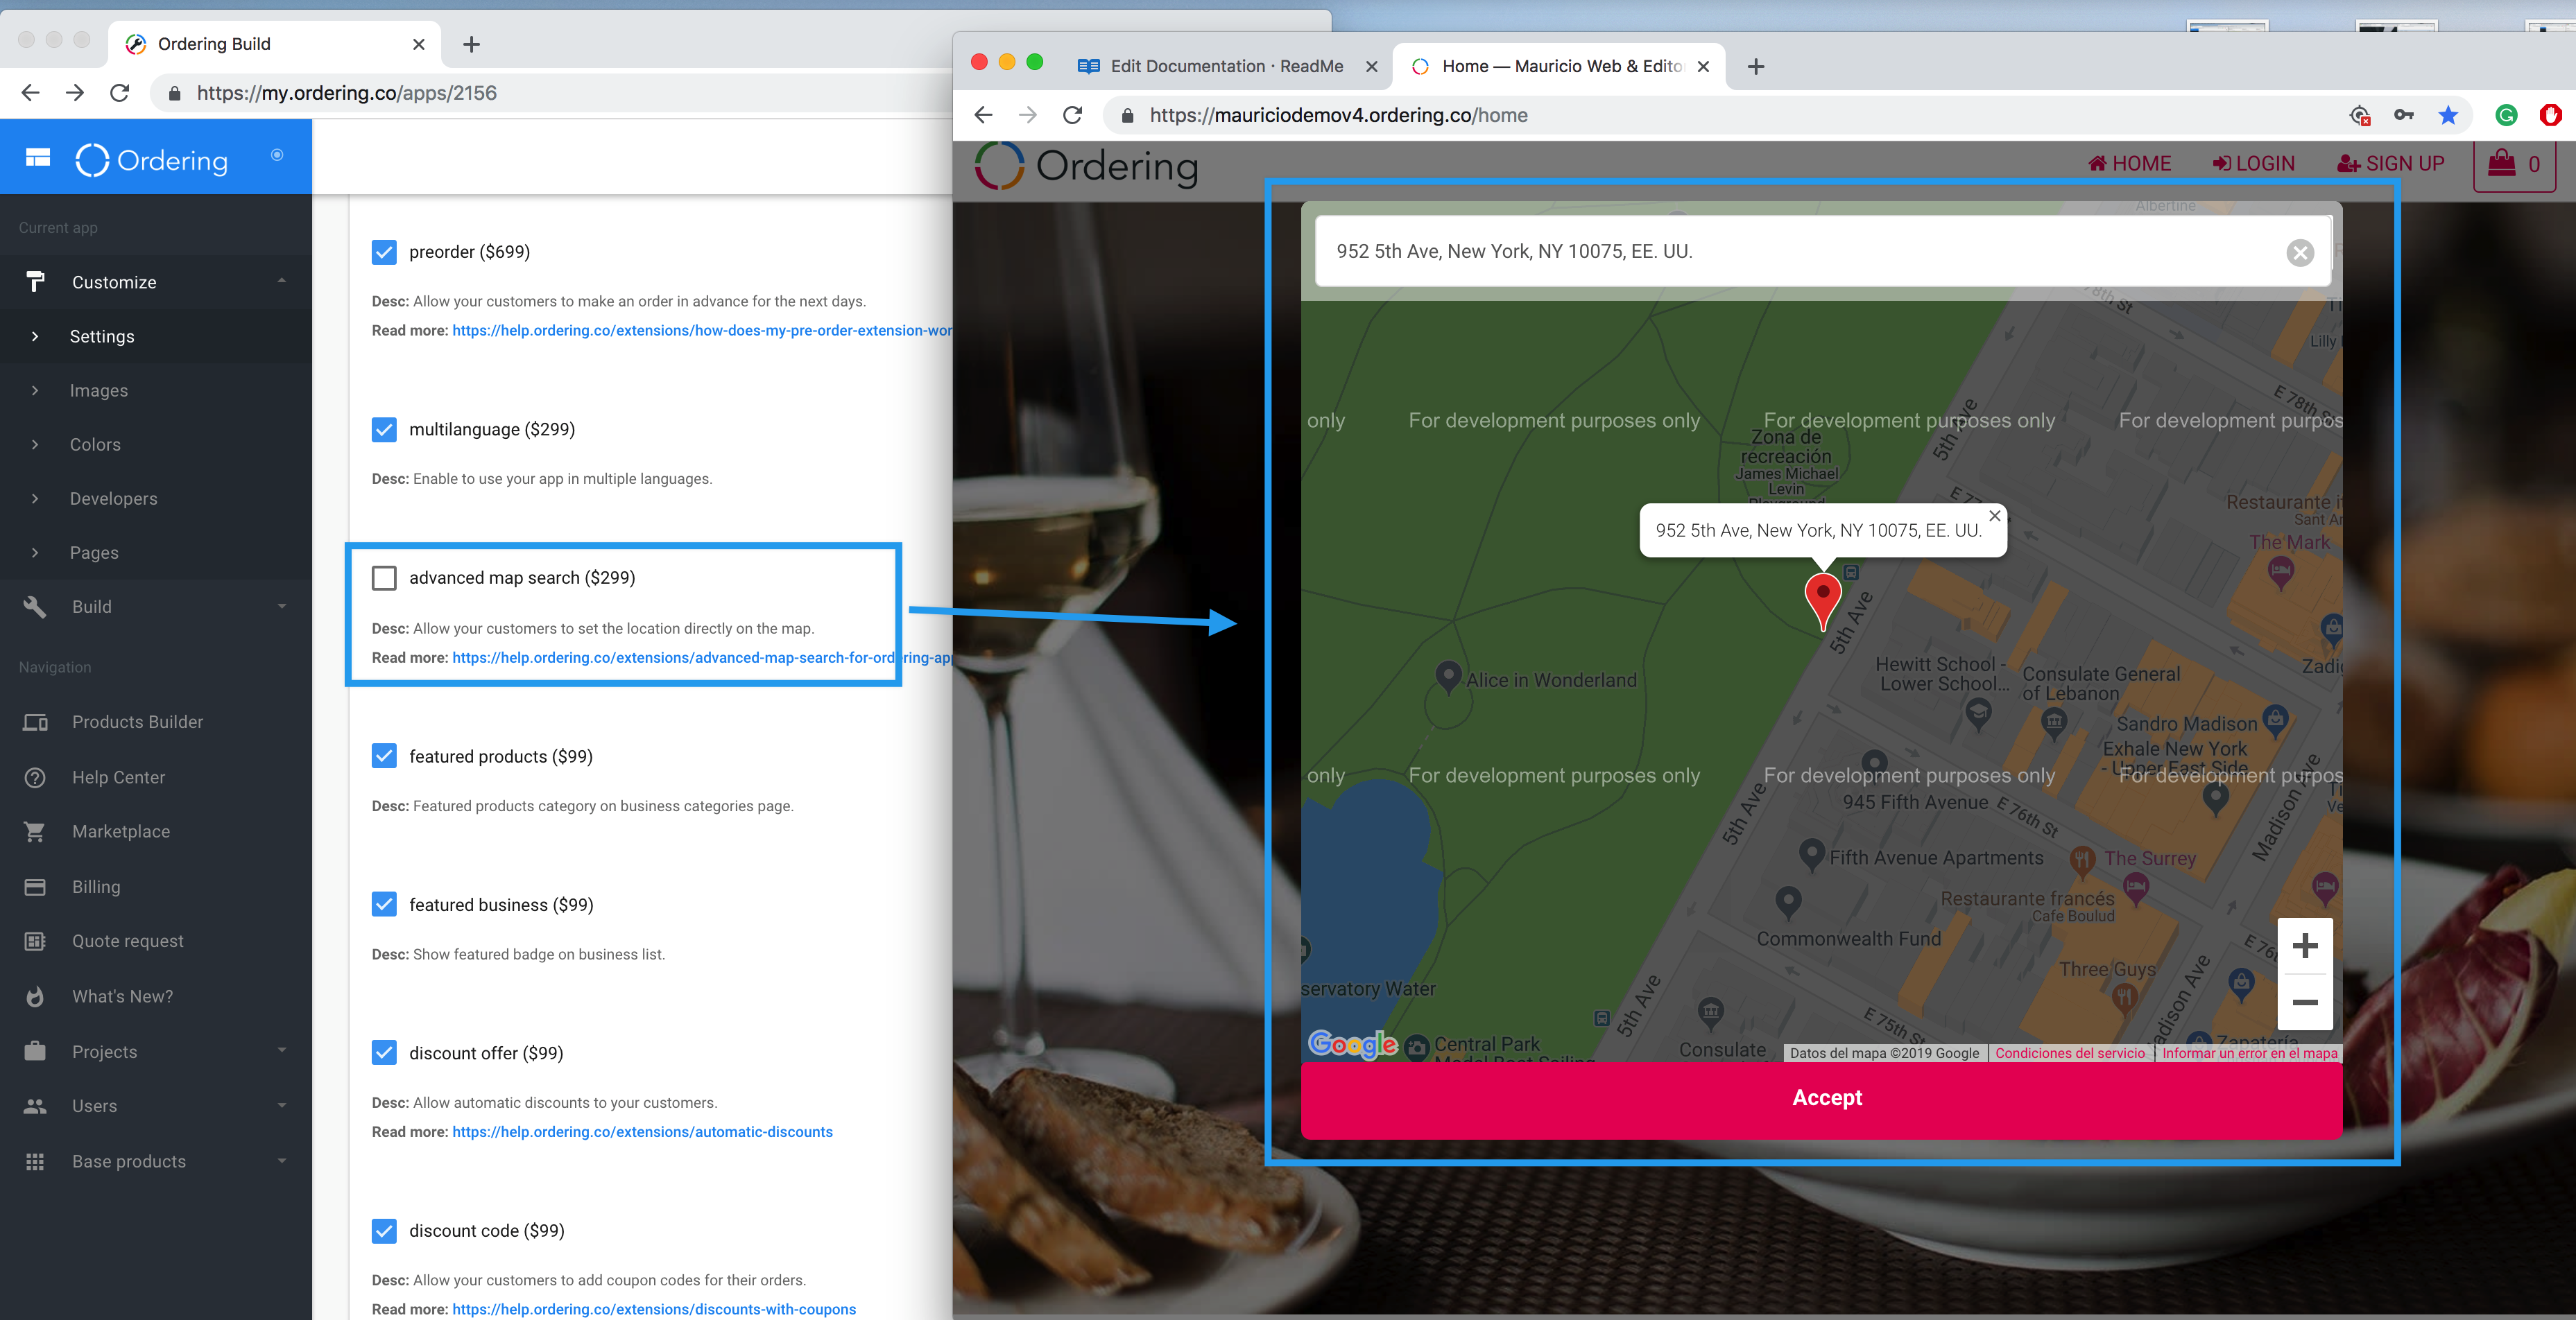2576x1320 pixels.
Task: Expand the Colors submenu item
Action: (x=95, y=444)
